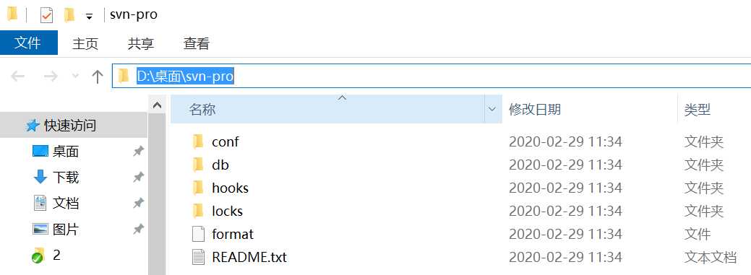Click the 桌面 desktop icon in sidebar

40,152
